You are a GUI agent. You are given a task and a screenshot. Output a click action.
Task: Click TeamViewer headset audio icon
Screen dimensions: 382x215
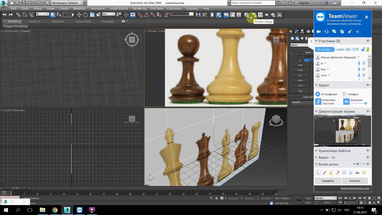326,32
